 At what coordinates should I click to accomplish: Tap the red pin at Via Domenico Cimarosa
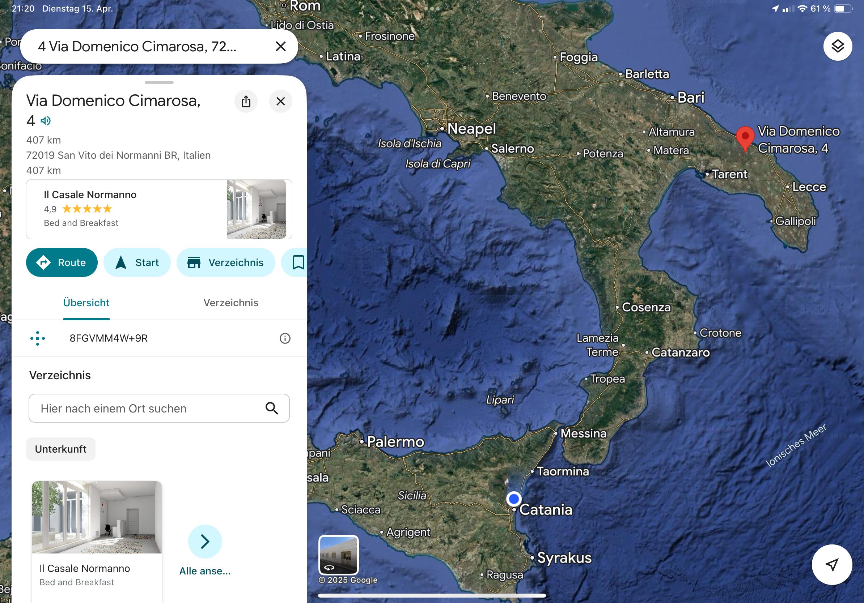745,139
